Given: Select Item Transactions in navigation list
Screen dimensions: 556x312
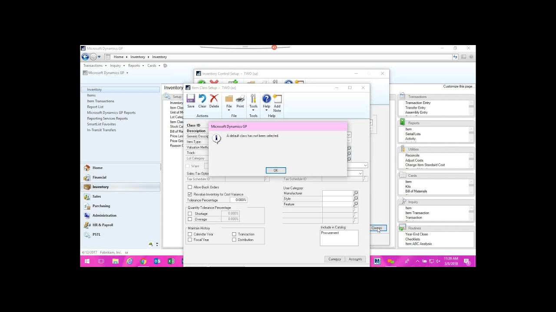Looking at the screenshot, I should [100, 101].
